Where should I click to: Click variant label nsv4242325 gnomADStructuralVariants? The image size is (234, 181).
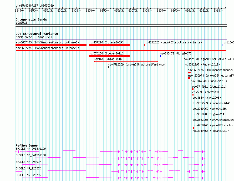(172, 42)
